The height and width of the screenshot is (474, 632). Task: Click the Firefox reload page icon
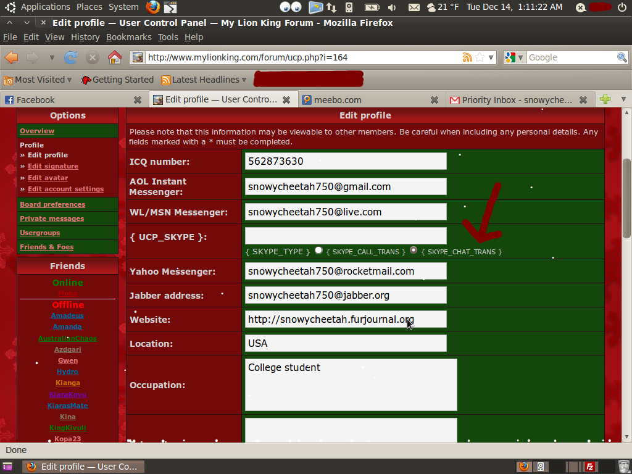[71, 57]
